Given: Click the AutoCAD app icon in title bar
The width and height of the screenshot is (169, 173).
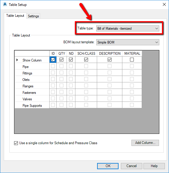Looking at the screenshot, I should pos(5,4).
